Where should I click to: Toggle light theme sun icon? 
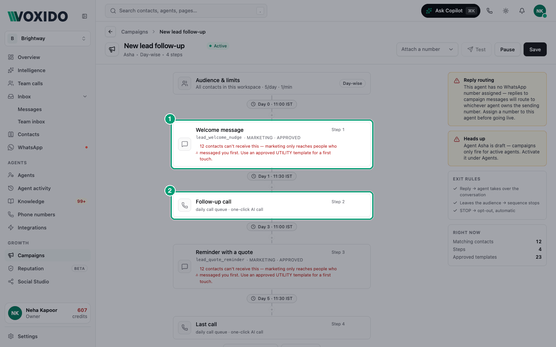(506, 11)
